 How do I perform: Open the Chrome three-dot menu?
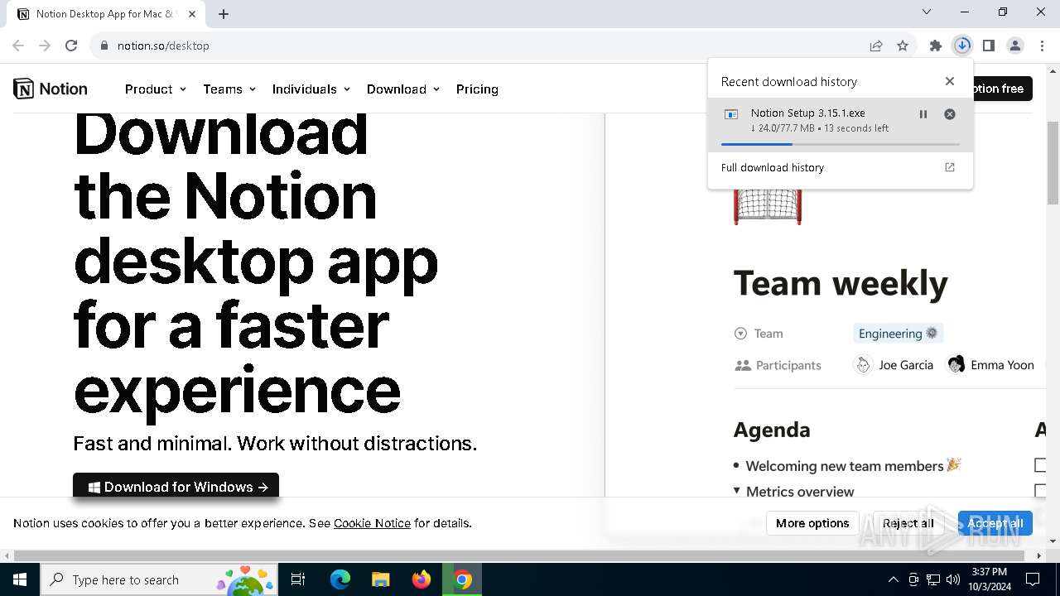pyautogui.click(x=1042, y=46)
